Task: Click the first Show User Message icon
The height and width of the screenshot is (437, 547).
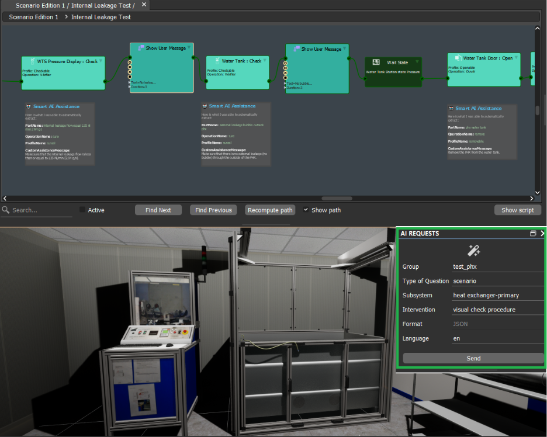Action: [141, 48]
